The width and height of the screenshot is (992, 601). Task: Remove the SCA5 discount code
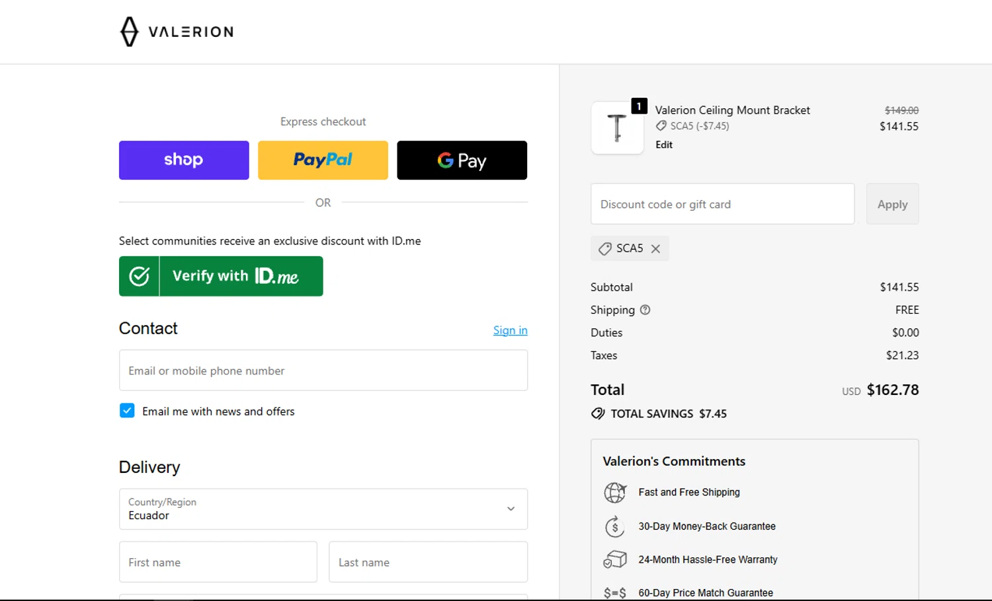655,249
